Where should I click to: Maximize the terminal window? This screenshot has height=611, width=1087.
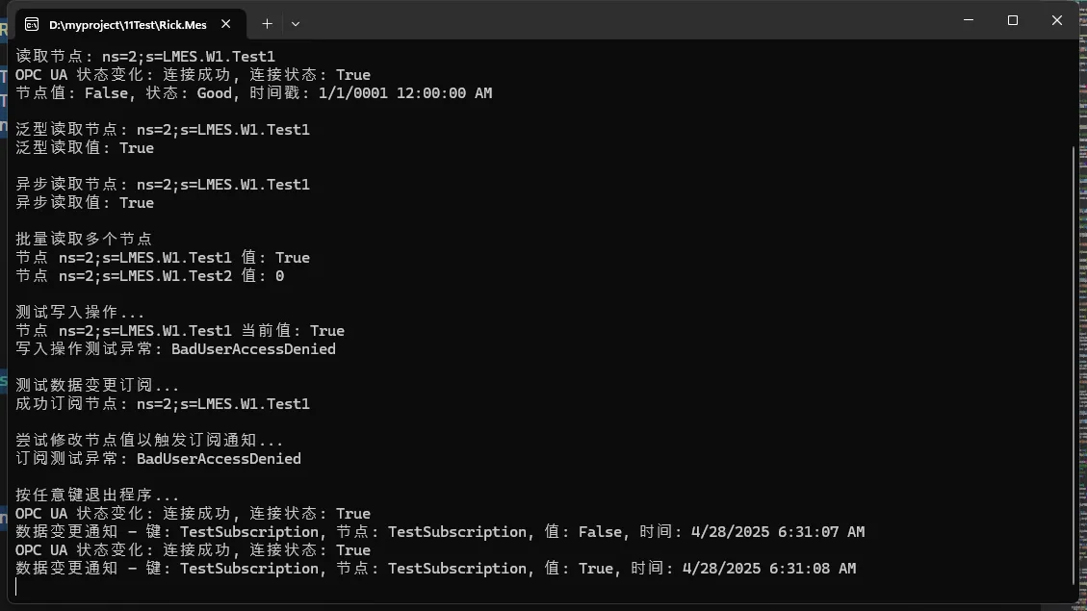tap(1012, 20)
